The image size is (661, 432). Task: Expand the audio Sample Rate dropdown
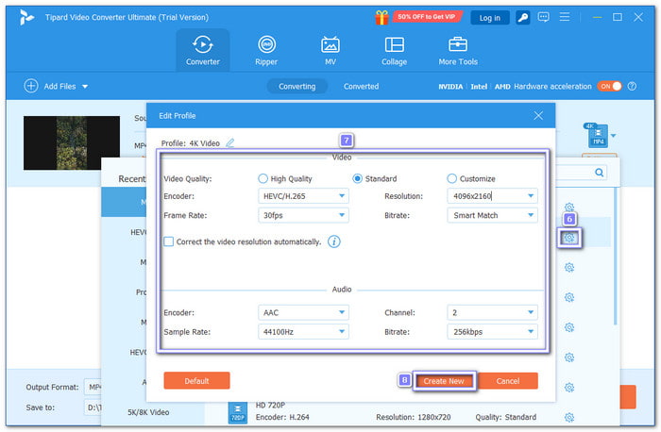pos(303,332)
